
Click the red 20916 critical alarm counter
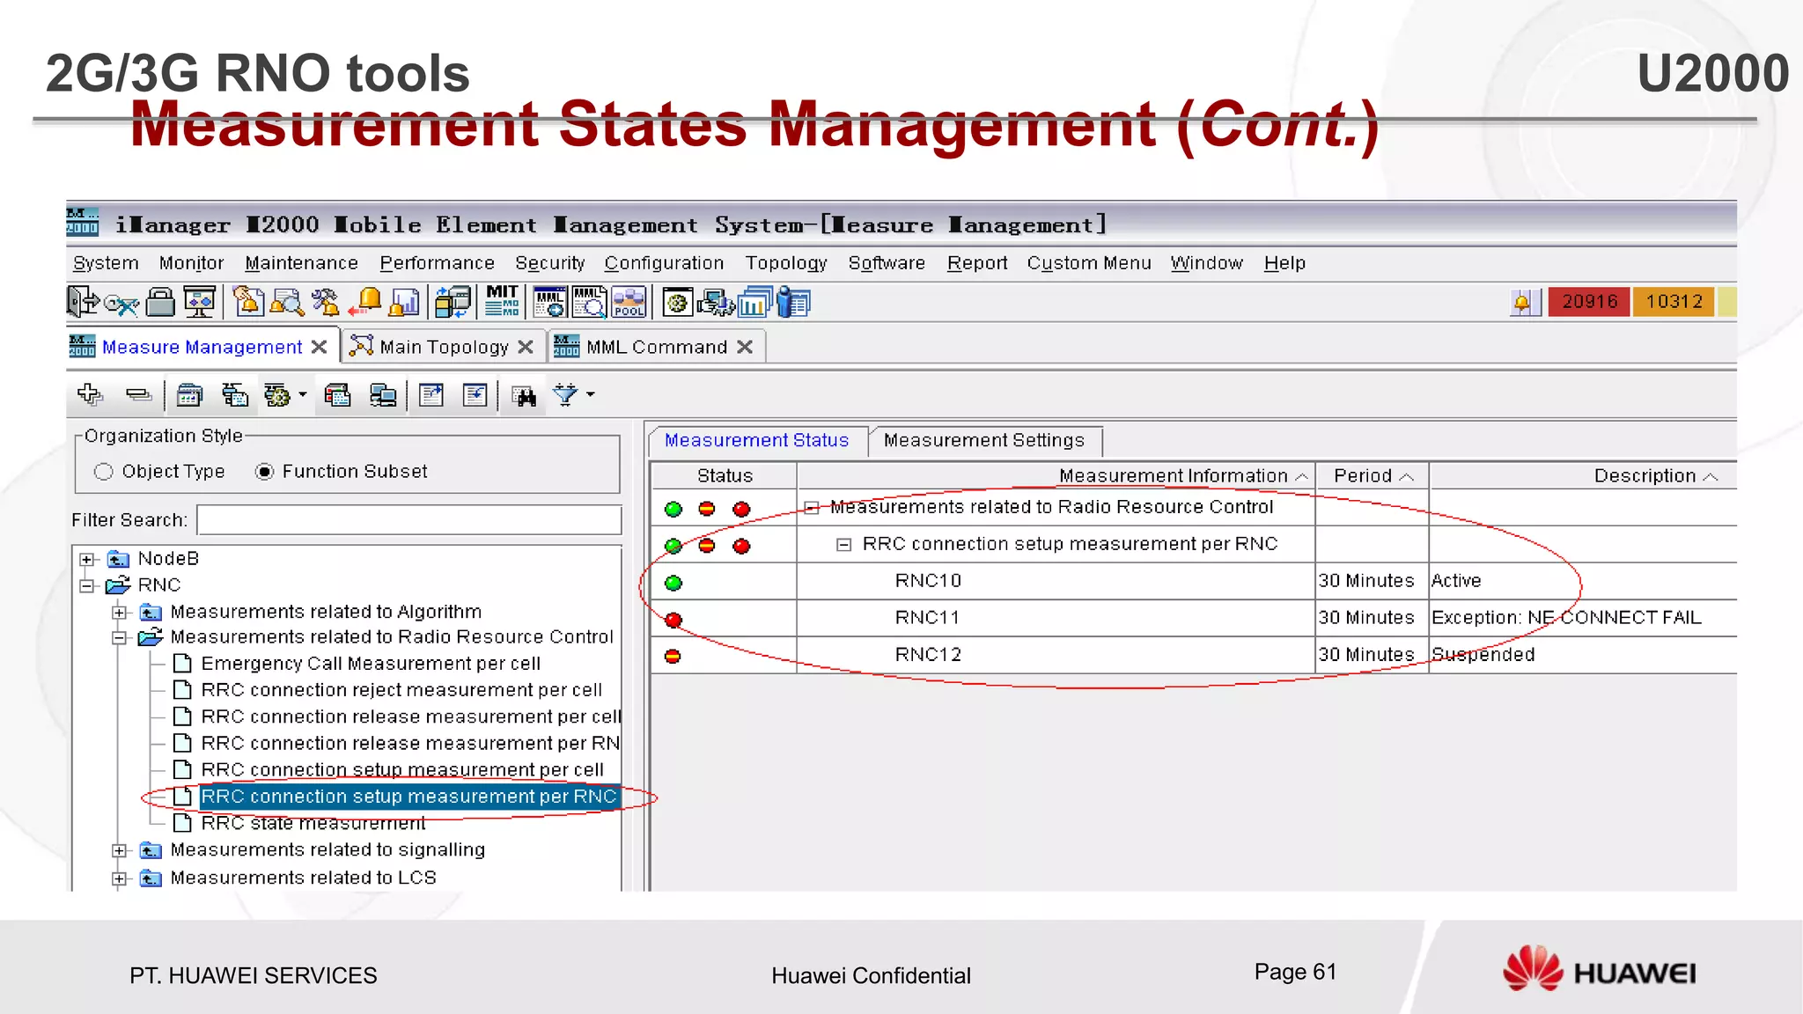[1589, 302]
